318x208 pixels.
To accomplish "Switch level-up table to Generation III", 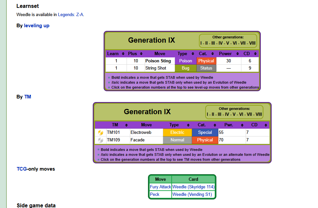I will click(213, 43).
